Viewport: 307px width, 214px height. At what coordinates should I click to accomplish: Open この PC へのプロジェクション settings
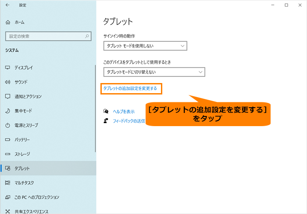click(48, 197)
